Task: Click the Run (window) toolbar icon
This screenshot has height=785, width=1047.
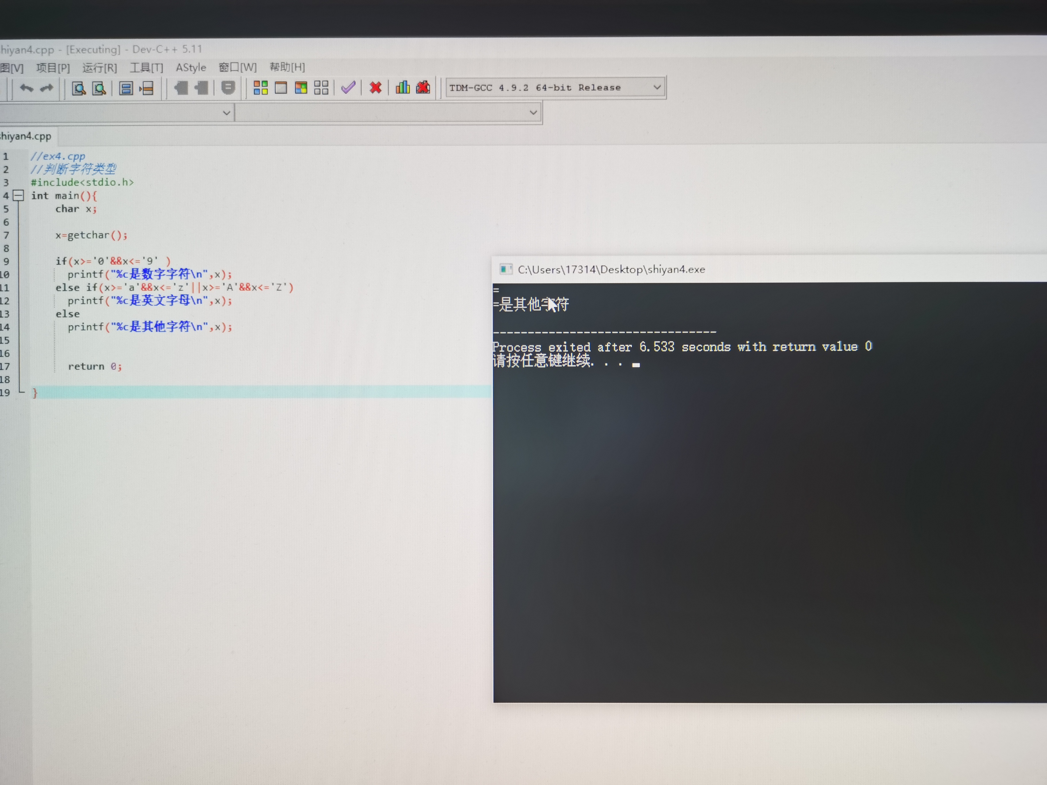Action: 281,88
